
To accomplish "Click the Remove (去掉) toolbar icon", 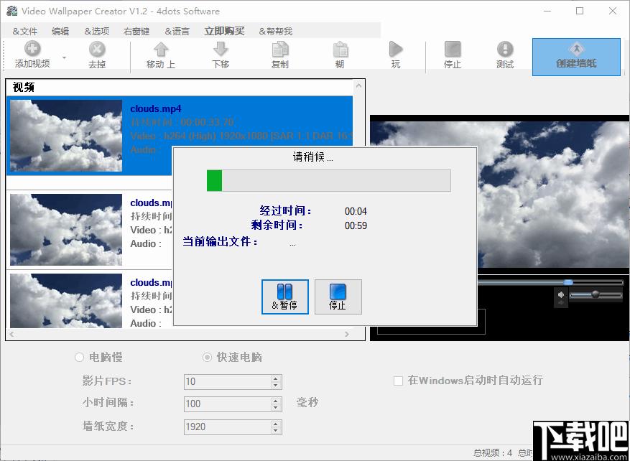I will (x=97, y=50).
